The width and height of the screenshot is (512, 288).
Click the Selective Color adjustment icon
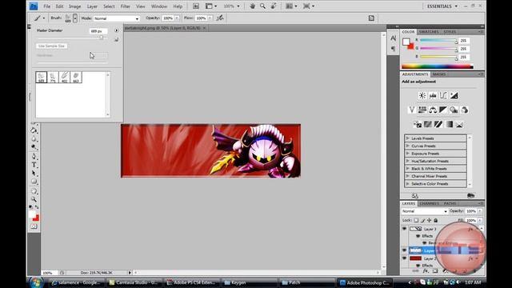point(459,125)
